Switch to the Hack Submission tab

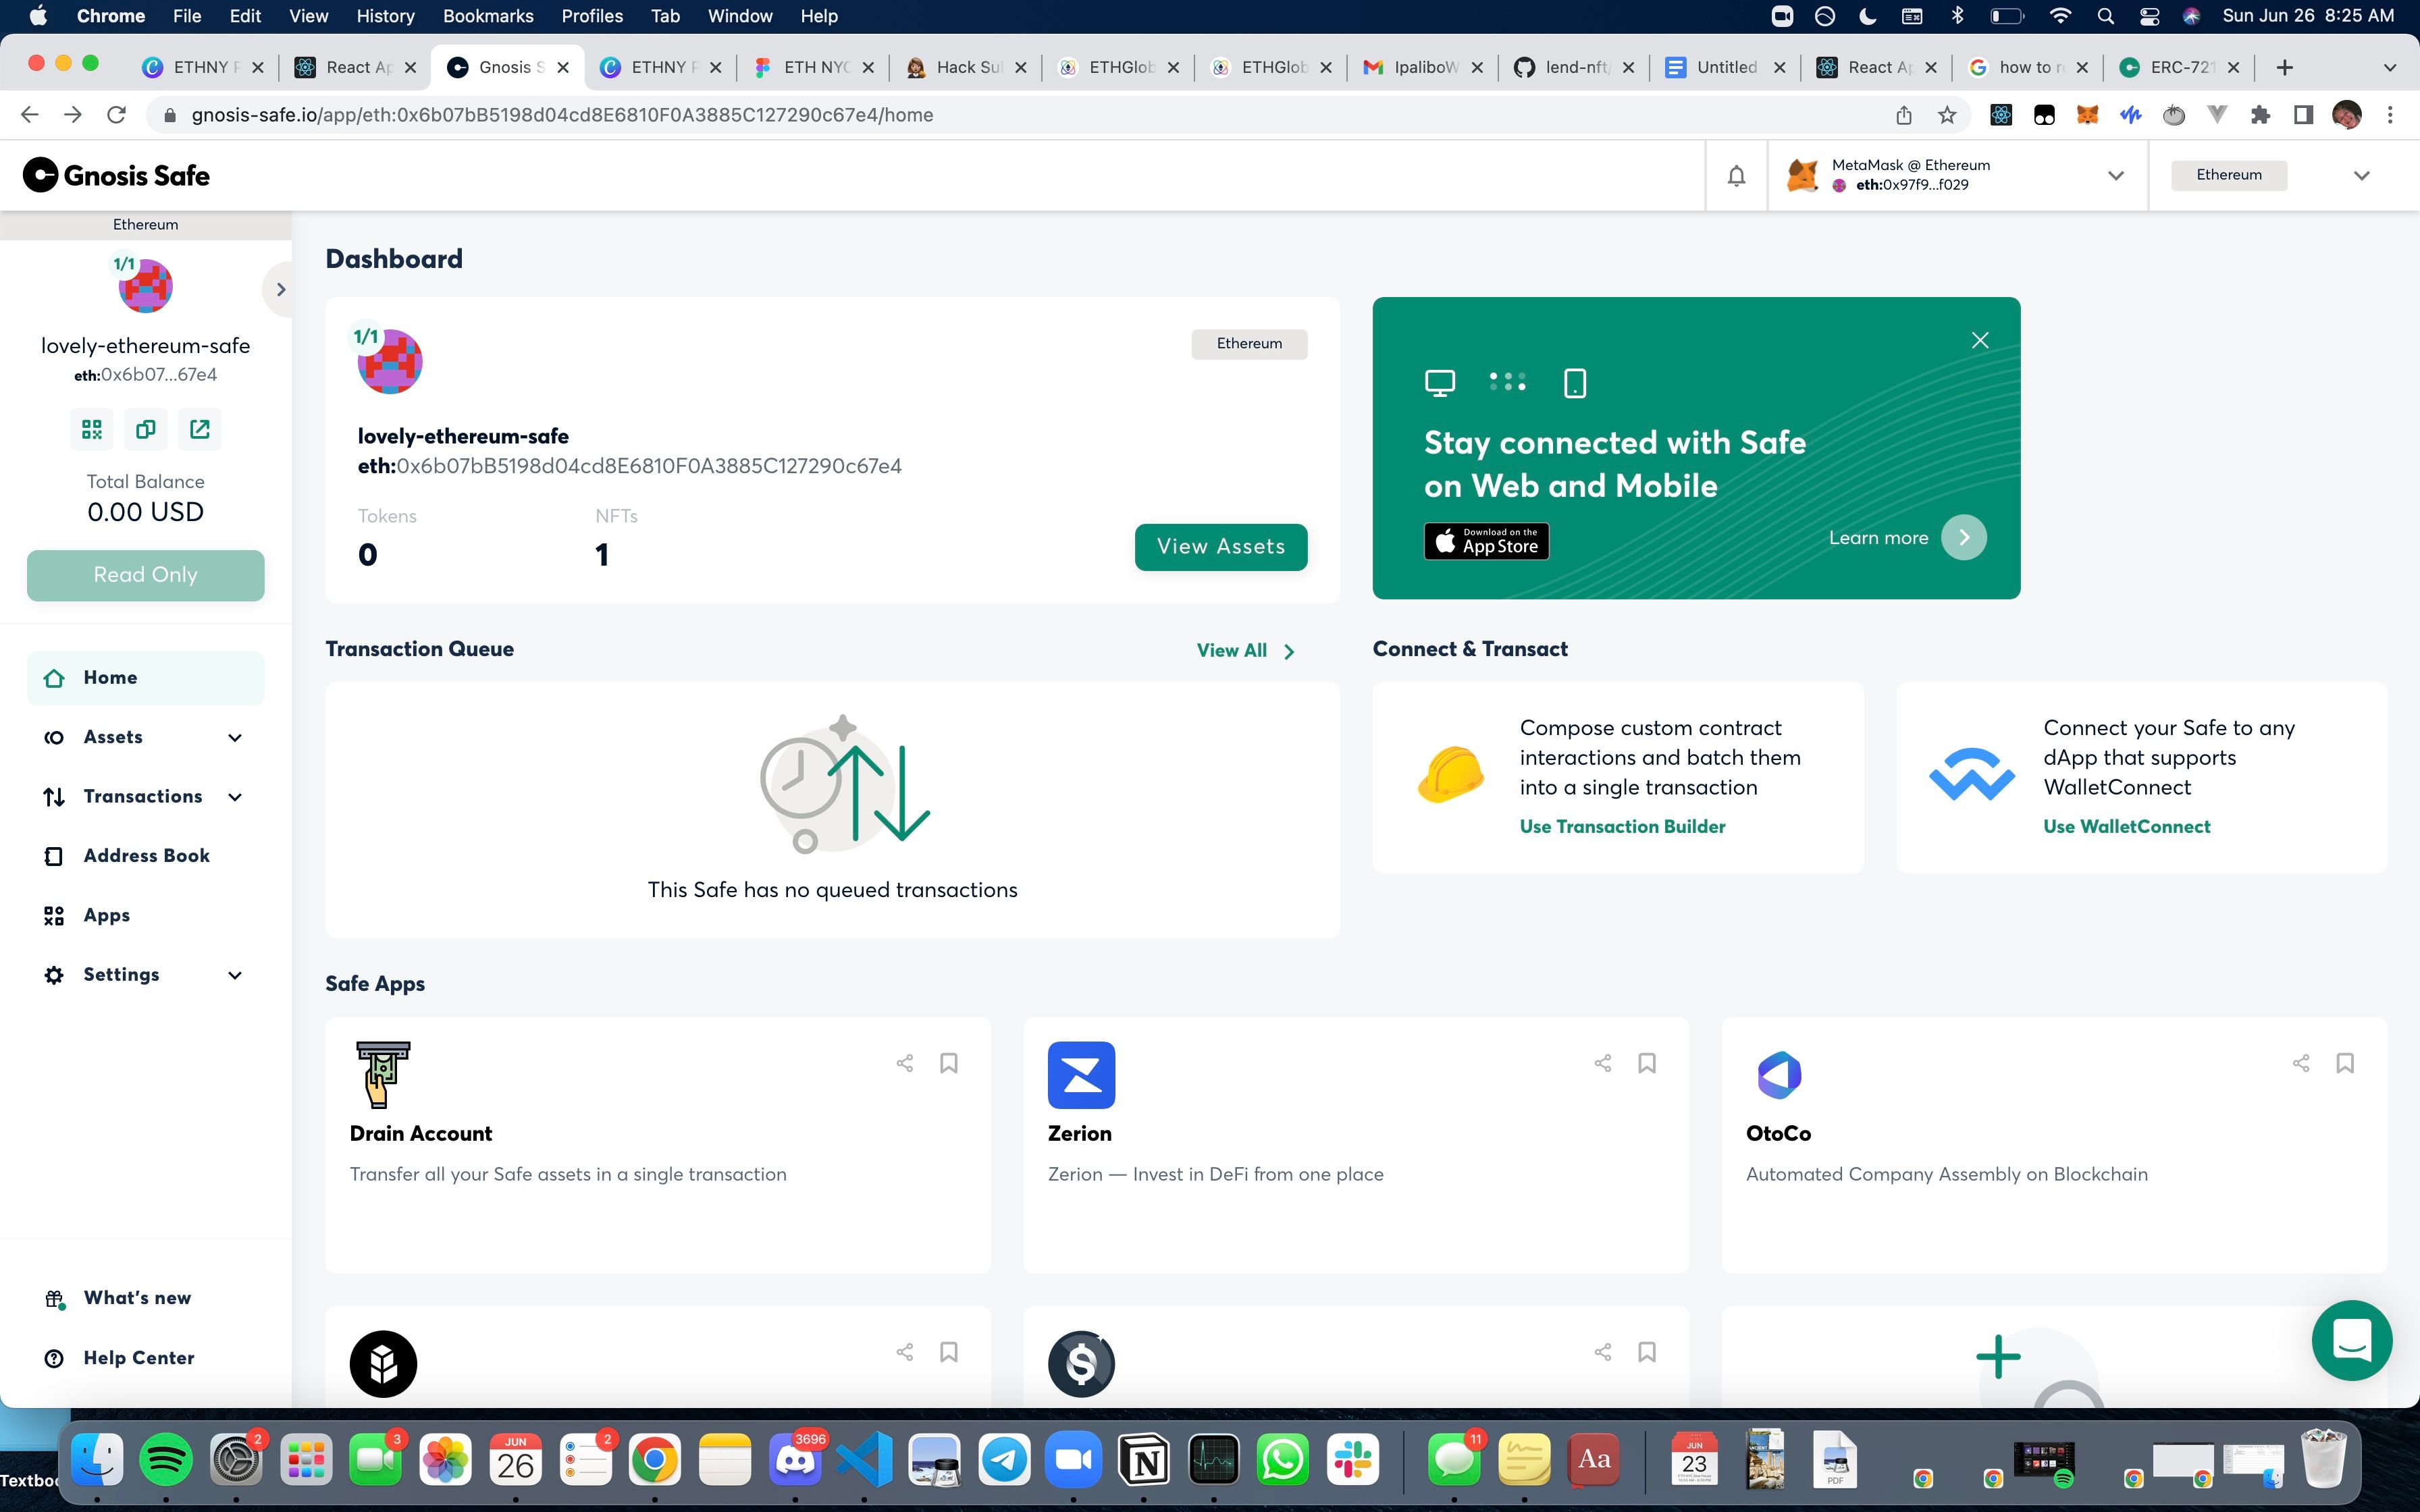click(x=966, y=67)
